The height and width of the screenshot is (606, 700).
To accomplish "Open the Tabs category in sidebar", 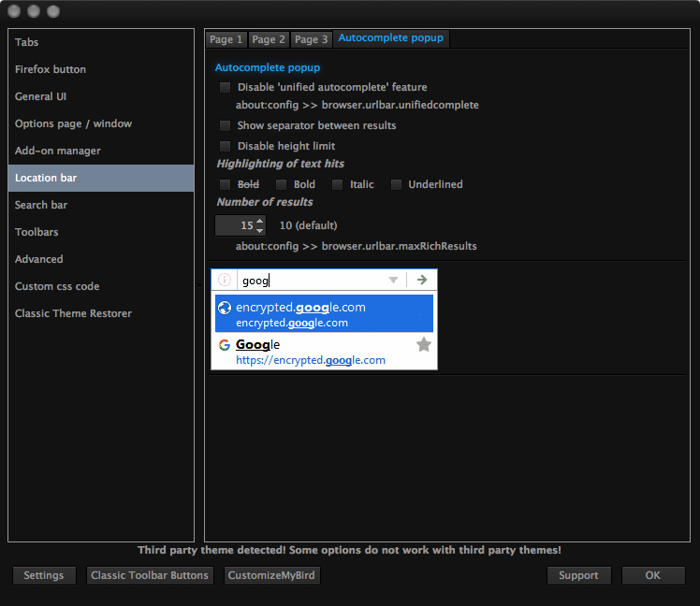I will (101, 42).
